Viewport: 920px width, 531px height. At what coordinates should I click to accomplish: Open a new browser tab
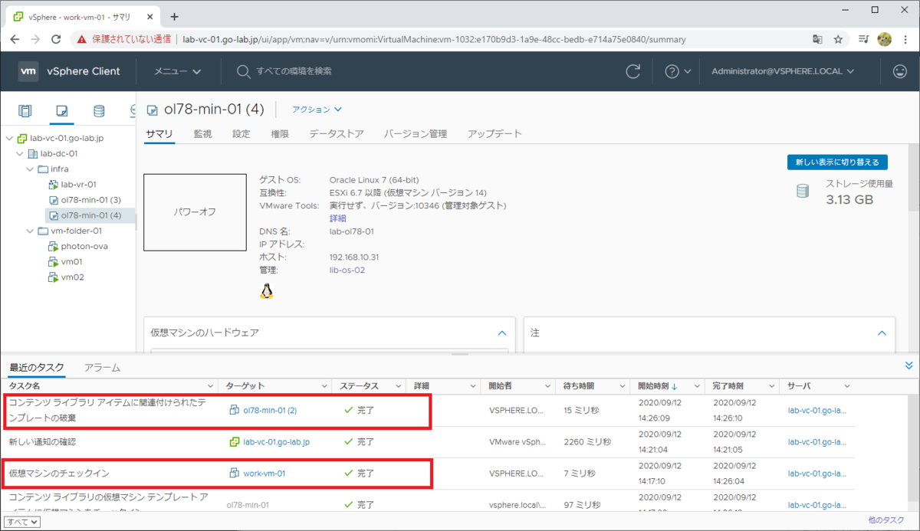(x=174, y=16)
